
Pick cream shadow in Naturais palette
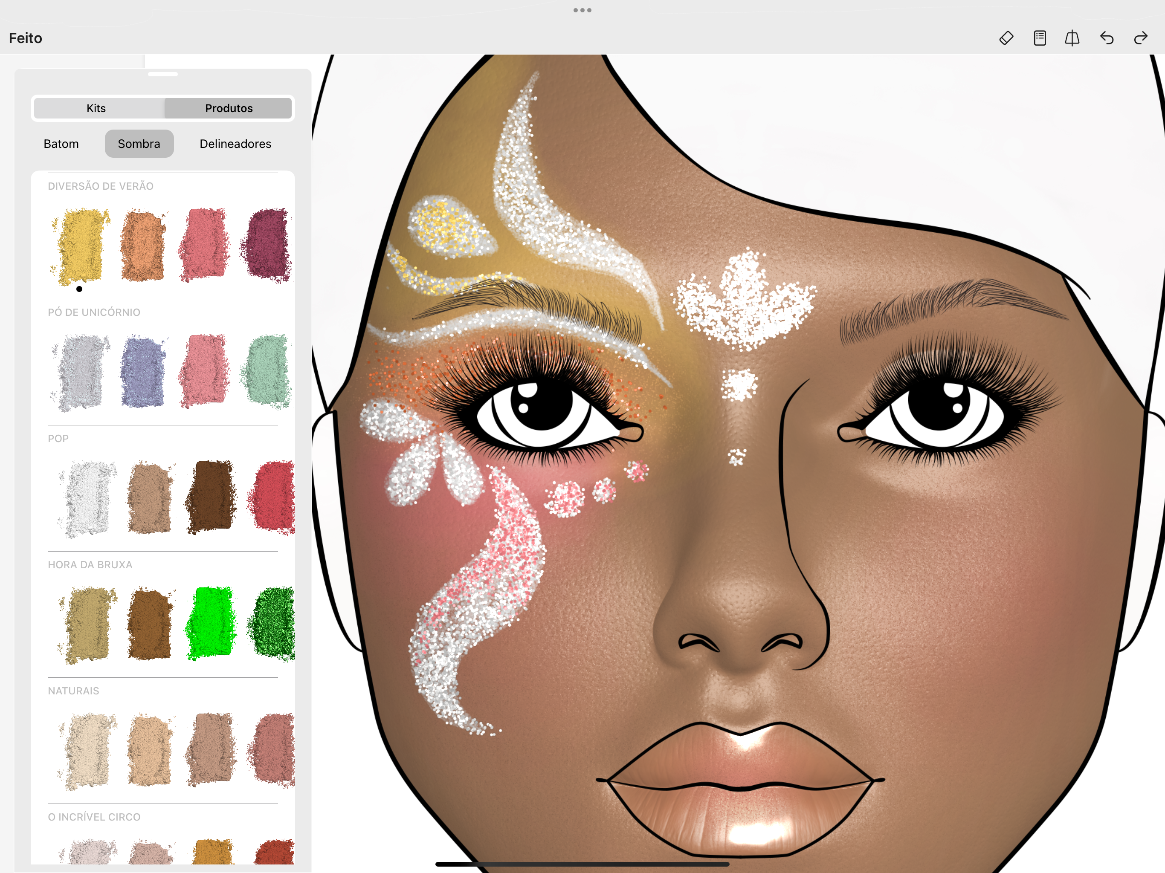point(87,751)
